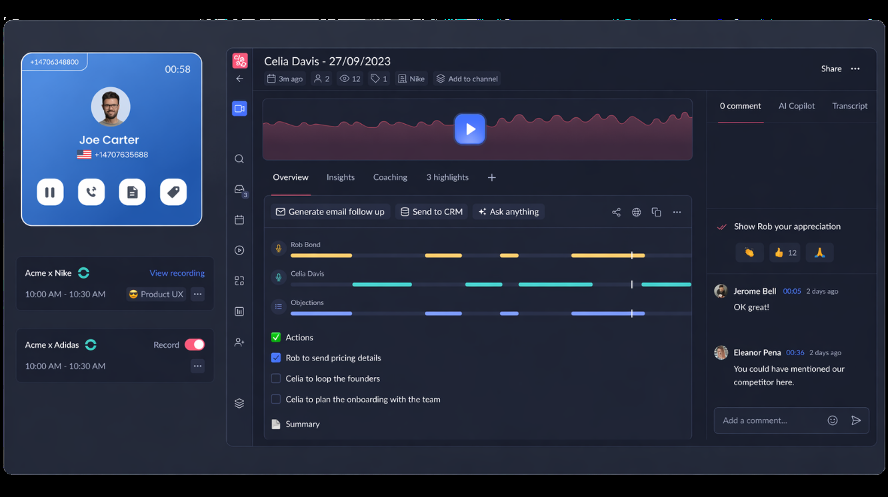Open the Insights tab
The height and width of the screenshot is (497, 888).
click(x=340, y=177)
